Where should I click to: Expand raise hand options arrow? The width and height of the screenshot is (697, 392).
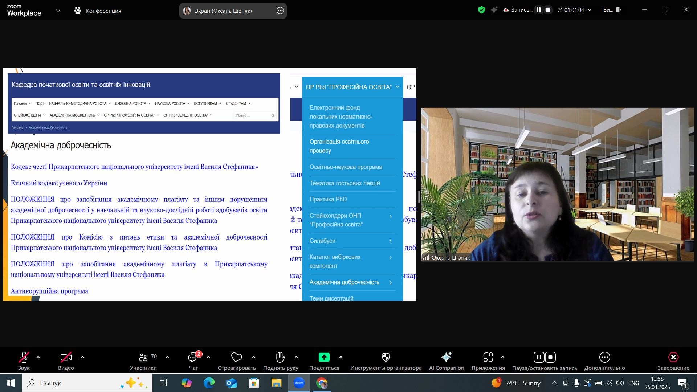(296, 358)
